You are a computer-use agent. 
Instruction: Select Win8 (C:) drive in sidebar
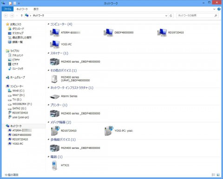(18, 91)
